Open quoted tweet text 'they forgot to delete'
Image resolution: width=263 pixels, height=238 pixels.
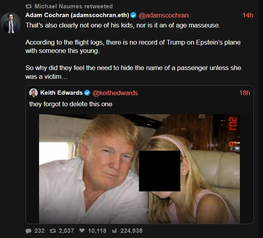(71, 104)
